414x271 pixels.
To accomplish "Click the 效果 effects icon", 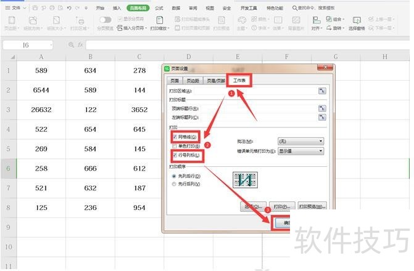I will coord(278,20).
